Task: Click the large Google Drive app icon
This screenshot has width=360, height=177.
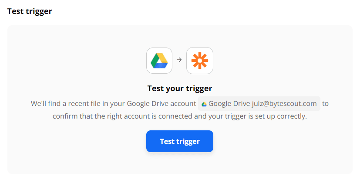Action: pyautogui.click(x=159, y=60)
